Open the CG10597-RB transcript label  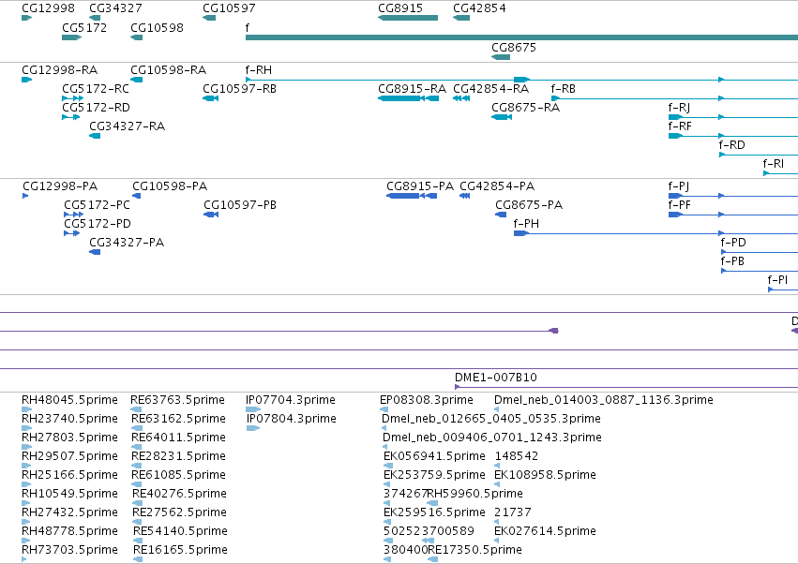(x=240, y=88)
